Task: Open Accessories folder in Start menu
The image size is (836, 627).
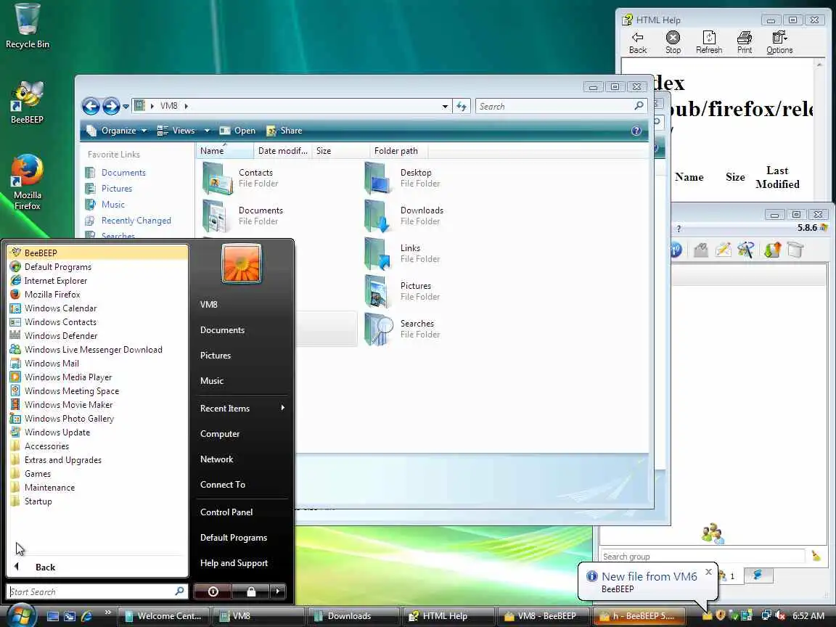Action: (97, 446)
